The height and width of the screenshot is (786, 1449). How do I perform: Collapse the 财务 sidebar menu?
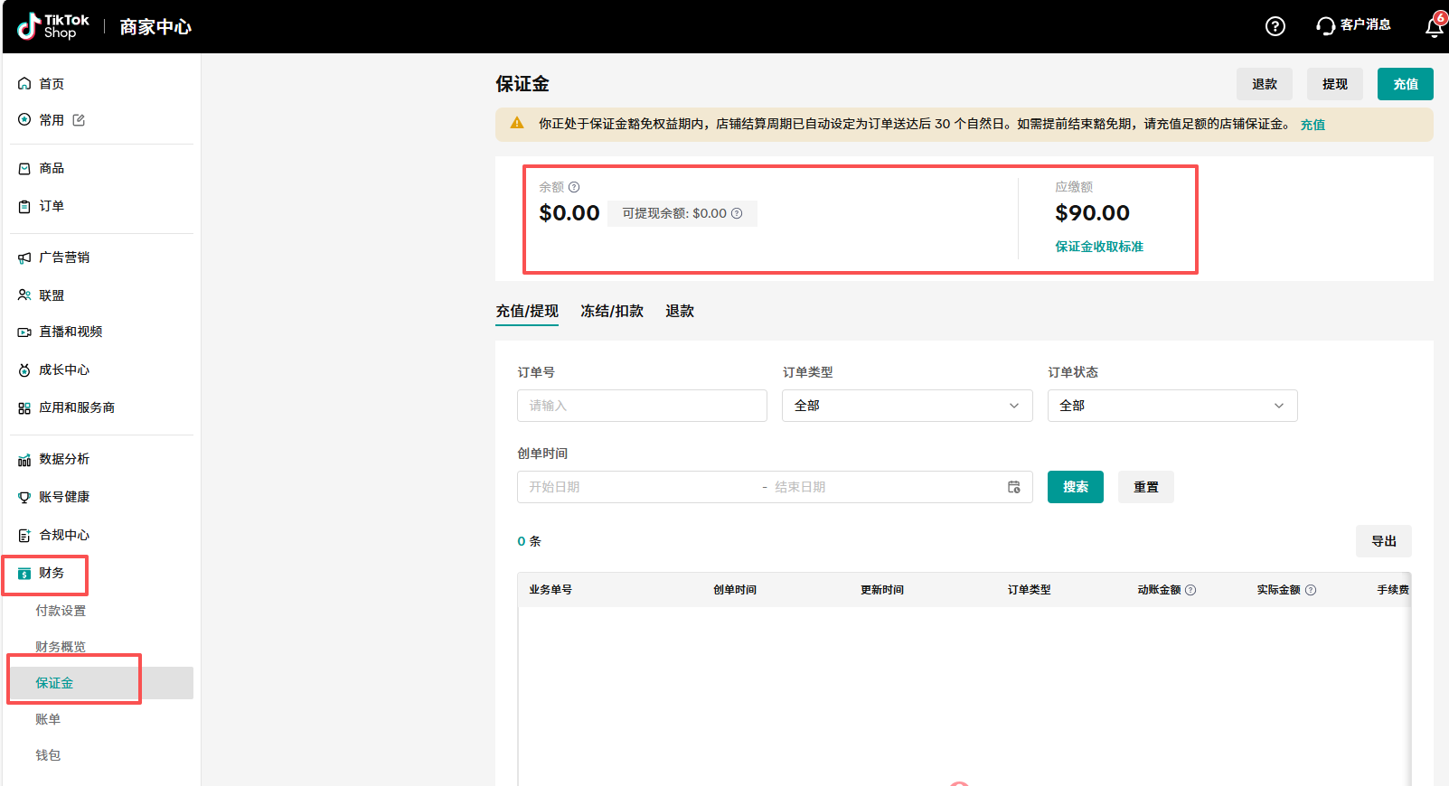pyautogui.click(x=52, y=574)
